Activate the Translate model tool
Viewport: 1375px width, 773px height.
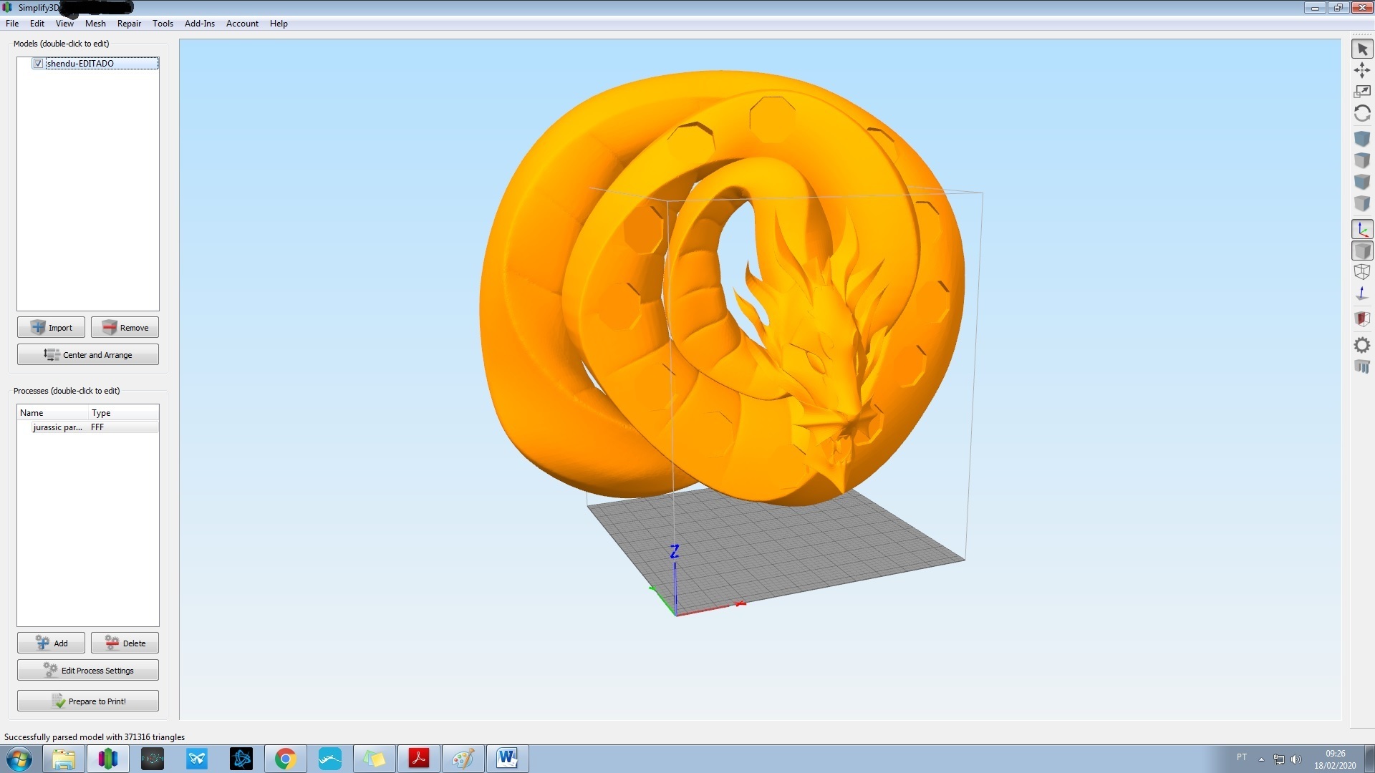[1362, 69]
